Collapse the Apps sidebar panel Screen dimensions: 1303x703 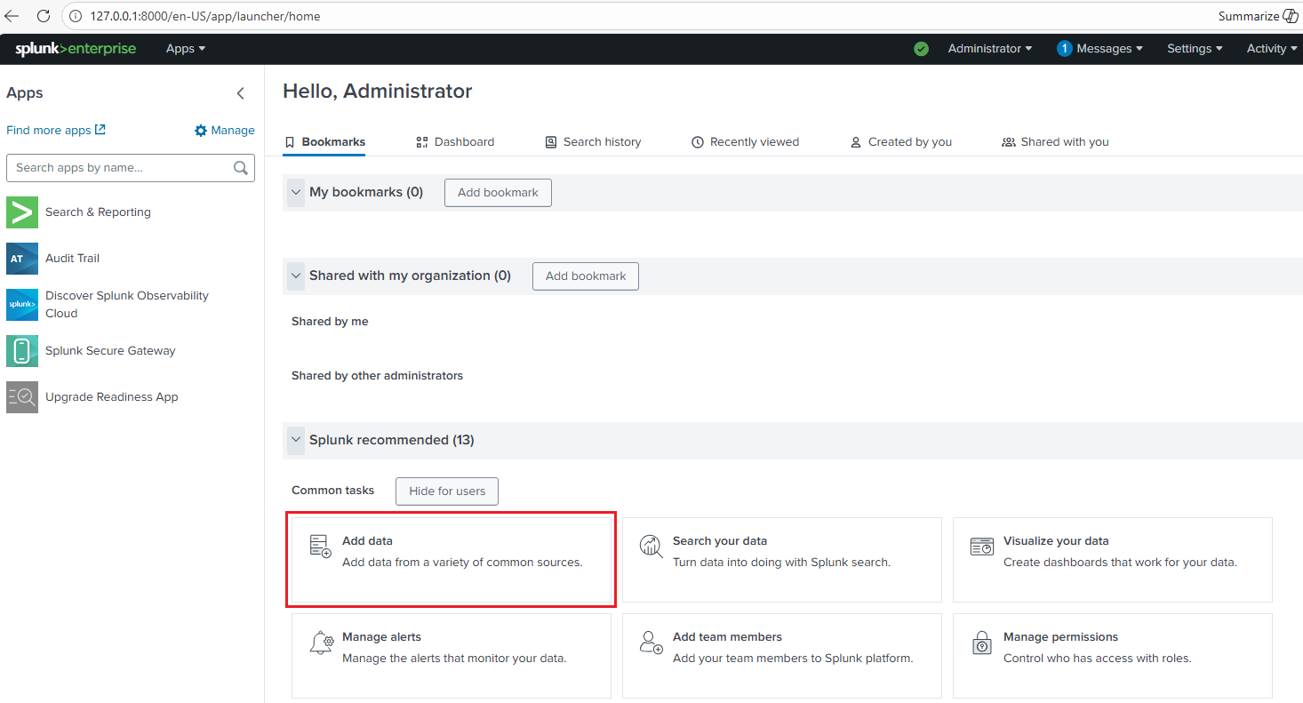point(240,93)
